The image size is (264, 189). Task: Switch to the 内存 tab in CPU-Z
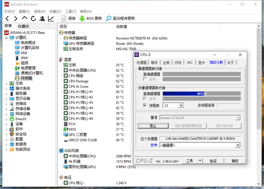178,62
